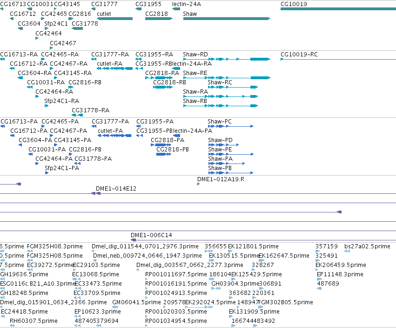Click the EK206459.5prime EST label
396x328 pixels.
pos(341,265)
